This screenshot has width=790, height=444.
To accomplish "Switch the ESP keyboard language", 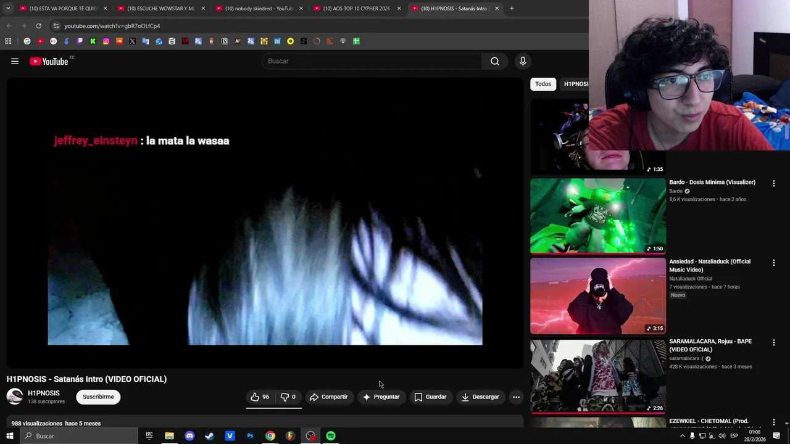I will click(734, 436).
